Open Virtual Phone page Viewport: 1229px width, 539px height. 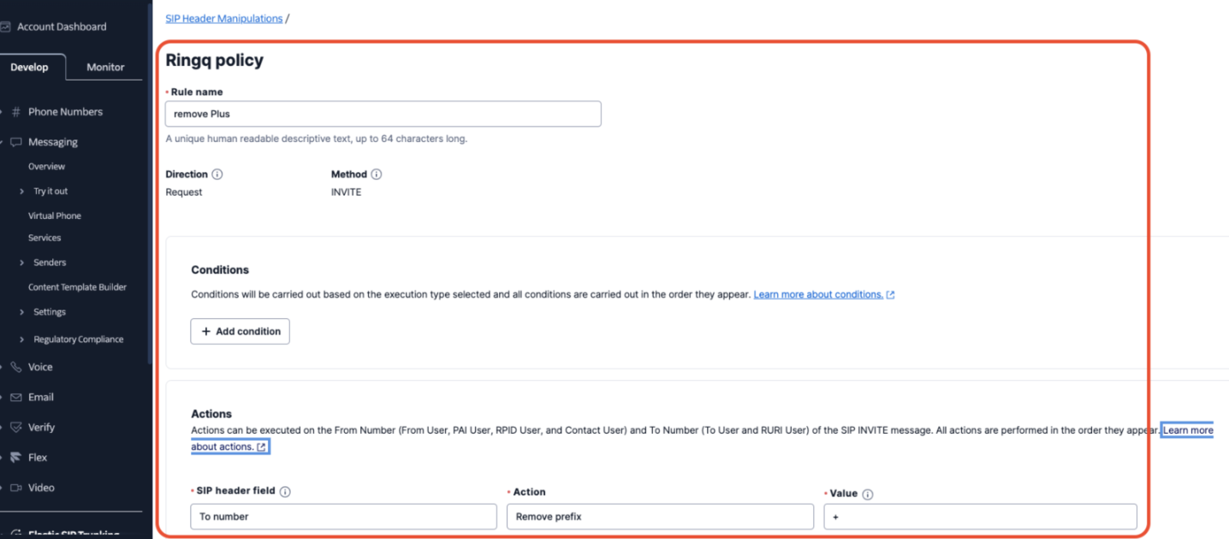(x=55, y=216)
